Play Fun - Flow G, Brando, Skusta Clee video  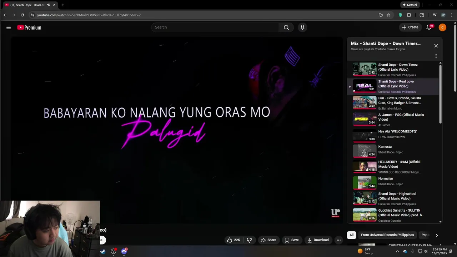393,103
